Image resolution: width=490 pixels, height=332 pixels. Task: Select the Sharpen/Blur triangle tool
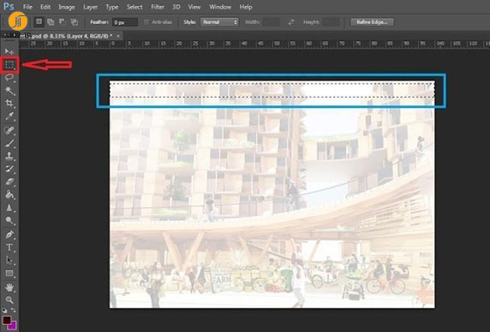(9, 207)
